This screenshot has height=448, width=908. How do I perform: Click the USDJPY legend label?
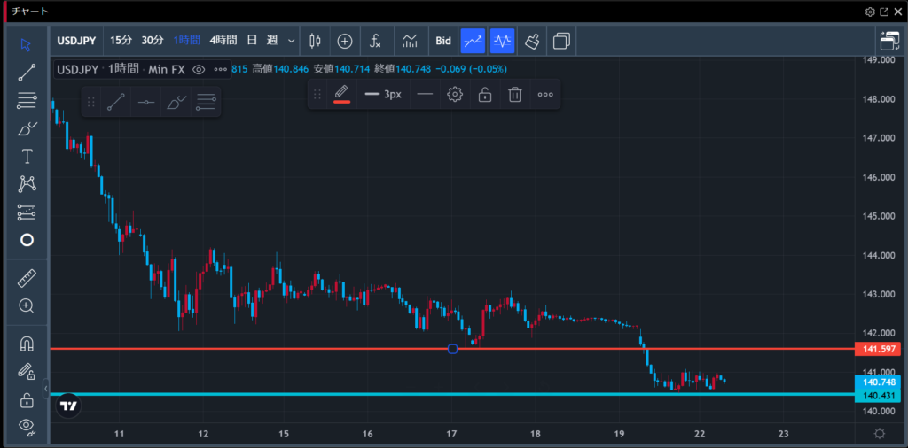tap(79, 69)
